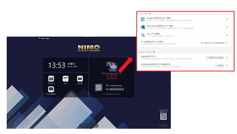Click the WH2 QK3 label at top
Viewport: 237px width, 134px height.
tap(45, 39)
